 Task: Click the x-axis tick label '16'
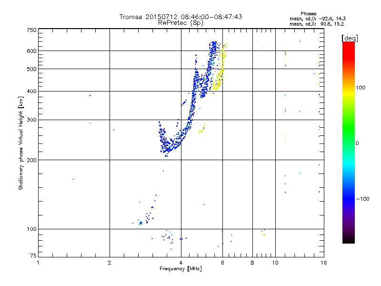pyautogui.click(x=324, y=263)
